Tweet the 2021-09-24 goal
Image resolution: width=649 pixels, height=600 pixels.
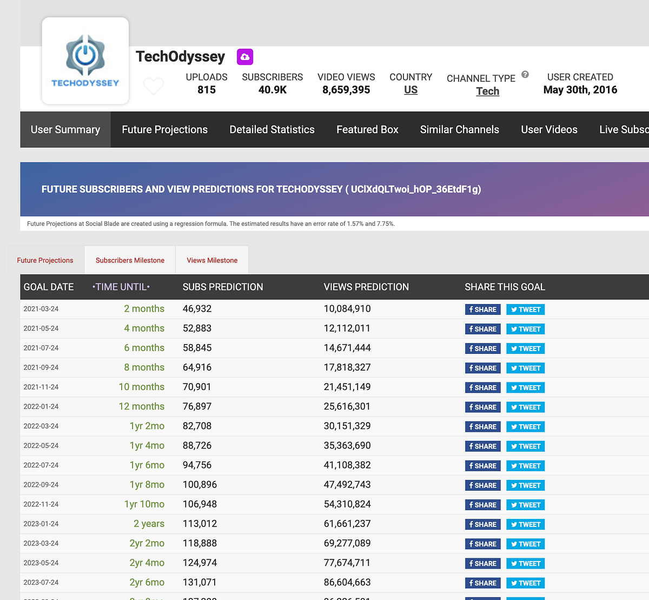pyautogui.click(x=526, y=368)
